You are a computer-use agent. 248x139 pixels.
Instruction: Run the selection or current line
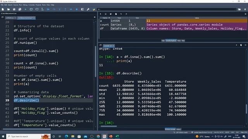click(42, 9)
